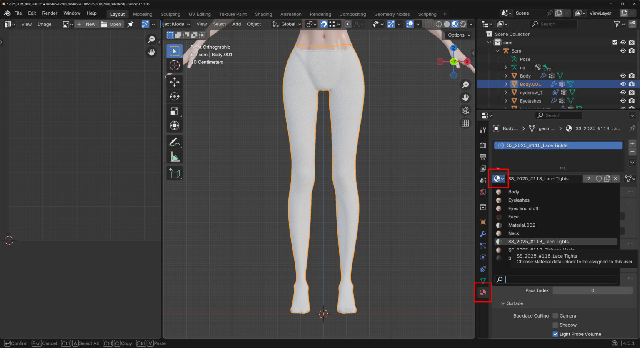Click the Pass Index value field
The image size is (640, 348).
click(x=592, y=290)
